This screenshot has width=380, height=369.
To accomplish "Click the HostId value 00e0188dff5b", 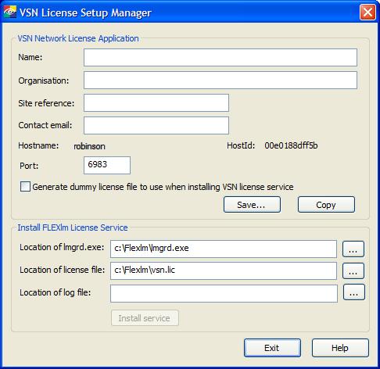I will point(291,145).
